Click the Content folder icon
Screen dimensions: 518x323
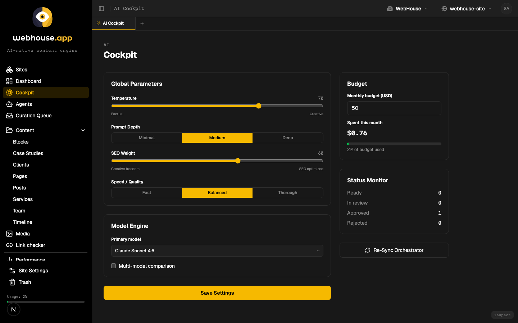coord(9,130)
